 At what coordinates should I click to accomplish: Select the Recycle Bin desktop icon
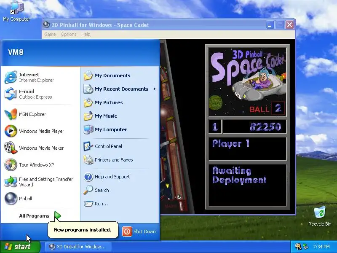click(x=320, y=216)
